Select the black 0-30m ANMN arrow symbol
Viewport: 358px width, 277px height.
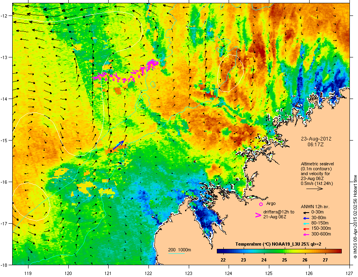[x=306, y=212]
